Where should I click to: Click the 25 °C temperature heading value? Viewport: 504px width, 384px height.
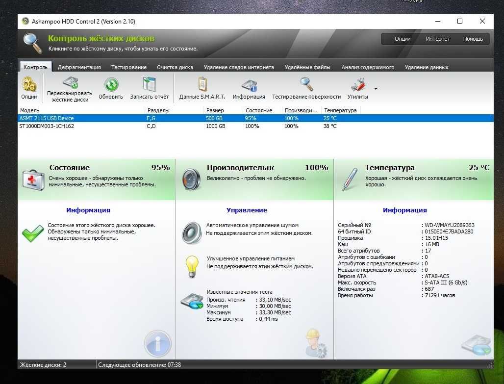[x=479, y=168]
